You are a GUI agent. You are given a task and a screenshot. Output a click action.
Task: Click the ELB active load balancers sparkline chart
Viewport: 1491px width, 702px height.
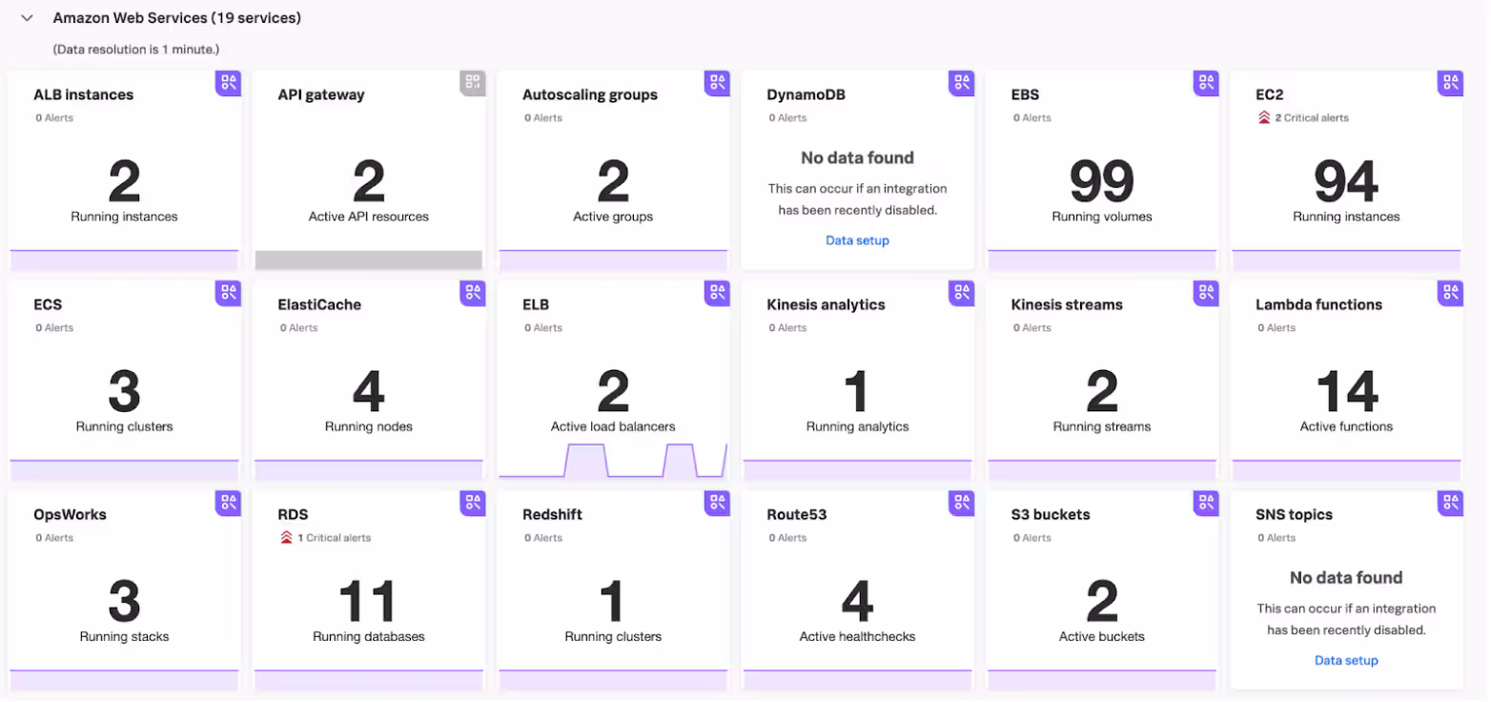pyautogui.click(x=612, y=460)
